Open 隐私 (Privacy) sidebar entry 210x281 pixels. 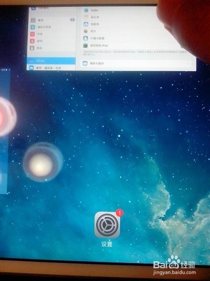coord(52,48)
